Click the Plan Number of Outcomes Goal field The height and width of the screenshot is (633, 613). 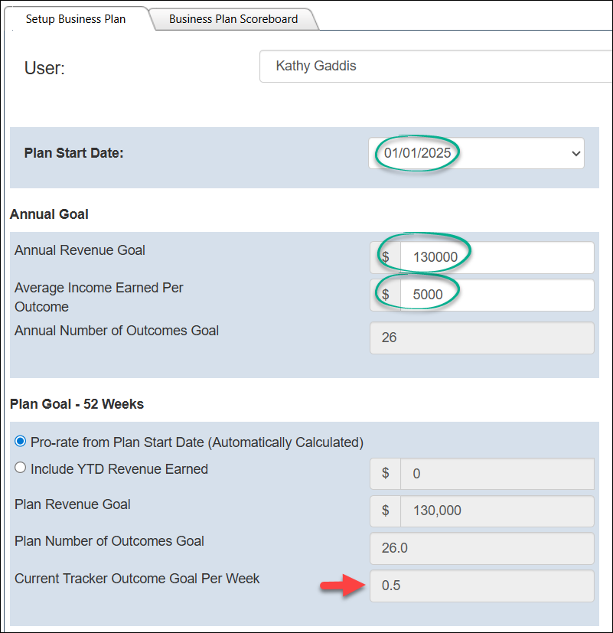[481, 548]
